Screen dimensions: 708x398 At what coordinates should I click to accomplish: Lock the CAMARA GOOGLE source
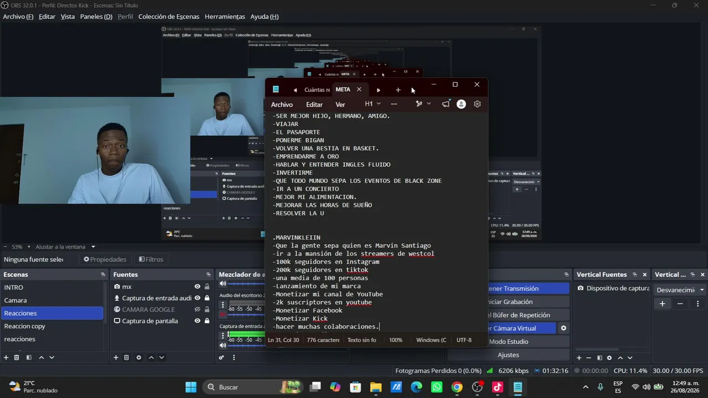coord(207,310)
